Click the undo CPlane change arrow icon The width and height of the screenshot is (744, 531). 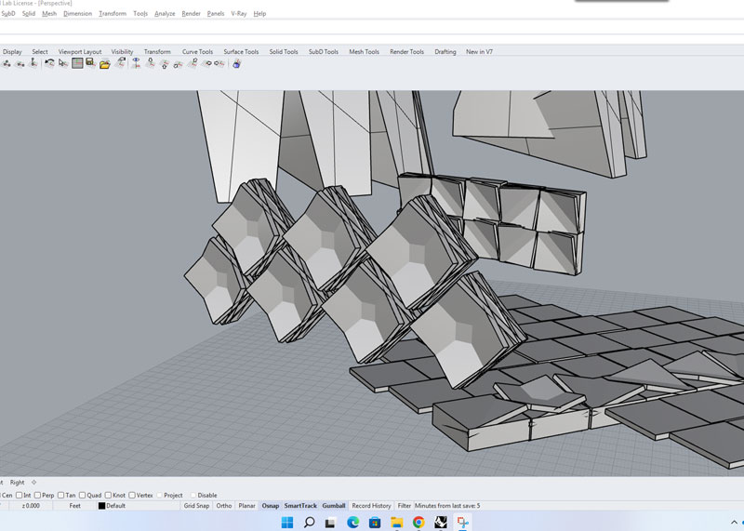pos(49,63)
